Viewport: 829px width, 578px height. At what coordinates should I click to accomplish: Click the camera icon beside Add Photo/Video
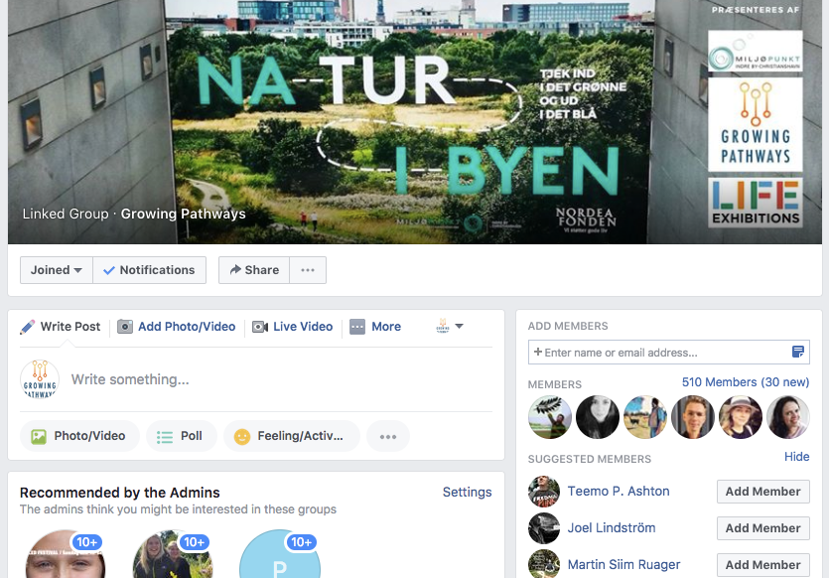pyautogui.click(x=125, y=327)
